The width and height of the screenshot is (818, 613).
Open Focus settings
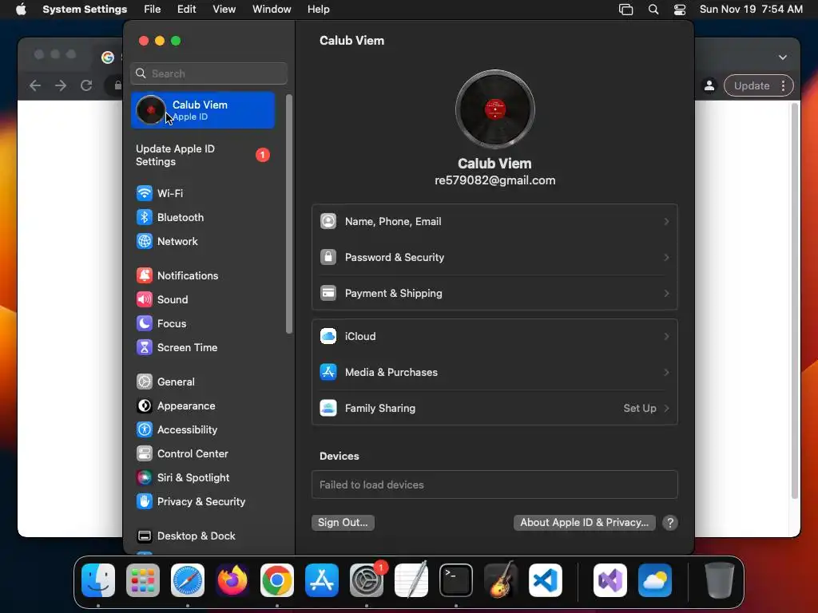point(204,324)
